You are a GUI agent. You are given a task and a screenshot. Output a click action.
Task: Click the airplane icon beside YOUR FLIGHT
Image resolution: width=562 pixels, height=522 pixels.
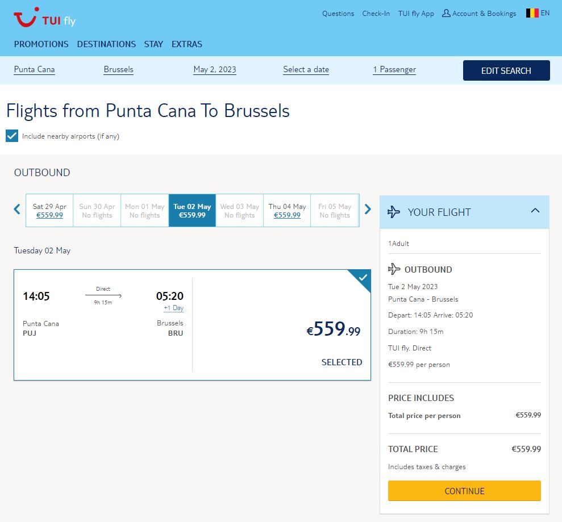[x=394, y=212]
